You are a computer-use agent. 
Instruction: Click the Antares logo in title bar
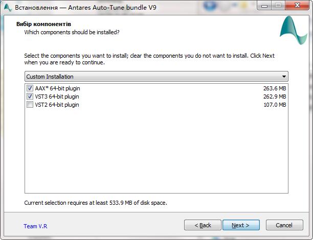tap(8, 8)
